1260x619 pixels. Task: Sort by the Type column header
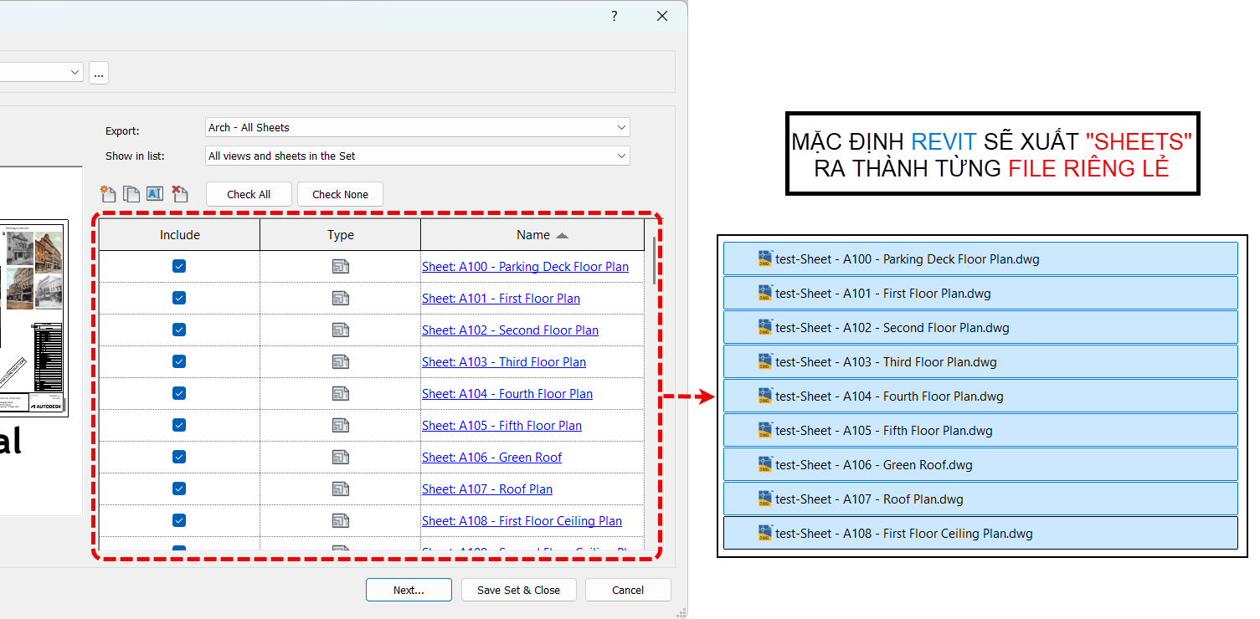341,235
